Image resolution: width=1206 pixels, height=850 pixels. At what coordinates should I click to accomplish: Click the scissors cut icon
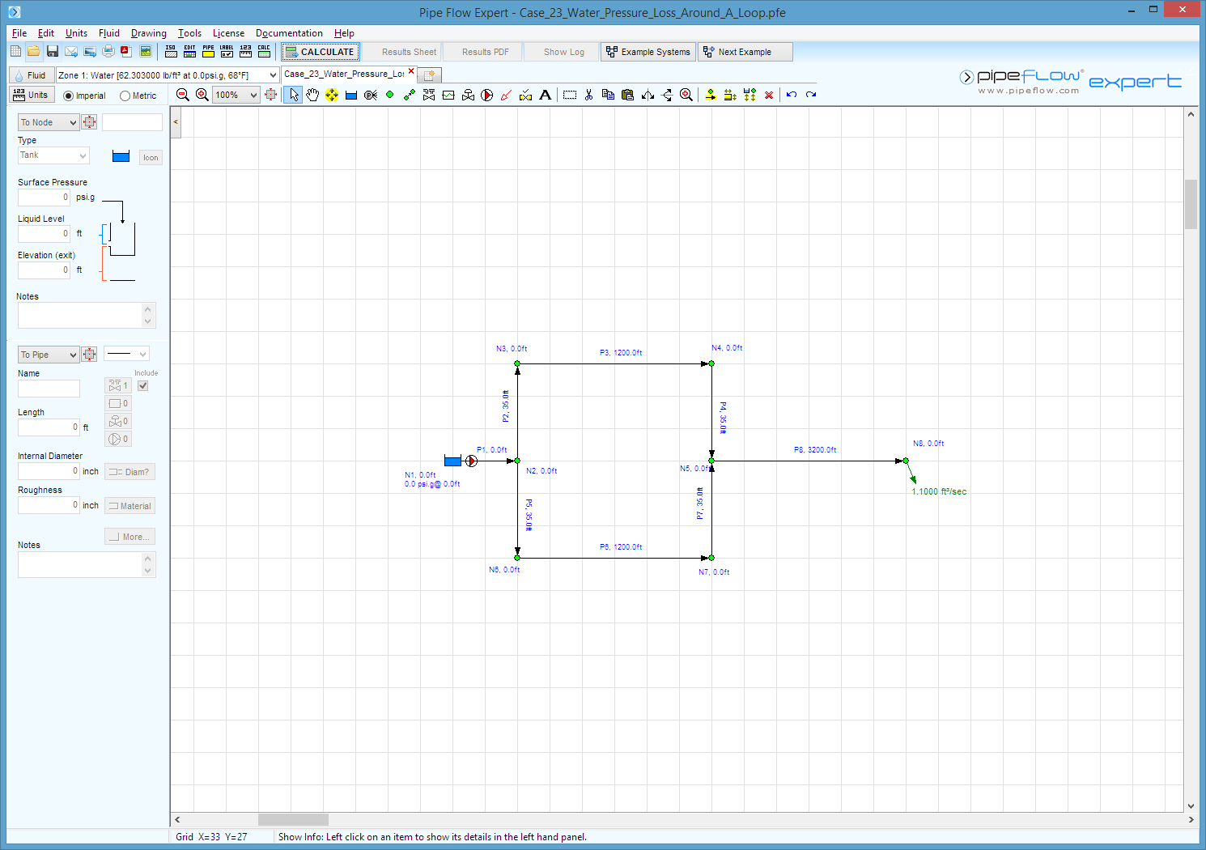click(588, 95)
